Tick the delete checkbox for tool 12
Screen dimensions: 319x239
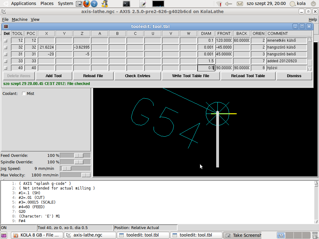[6, 40]
